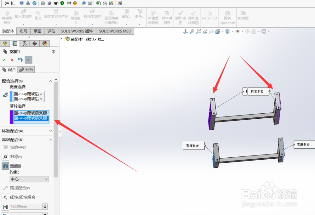Switch to the 装配体 tab
Screen dimensions: 315x215
(x=8, y=31)
